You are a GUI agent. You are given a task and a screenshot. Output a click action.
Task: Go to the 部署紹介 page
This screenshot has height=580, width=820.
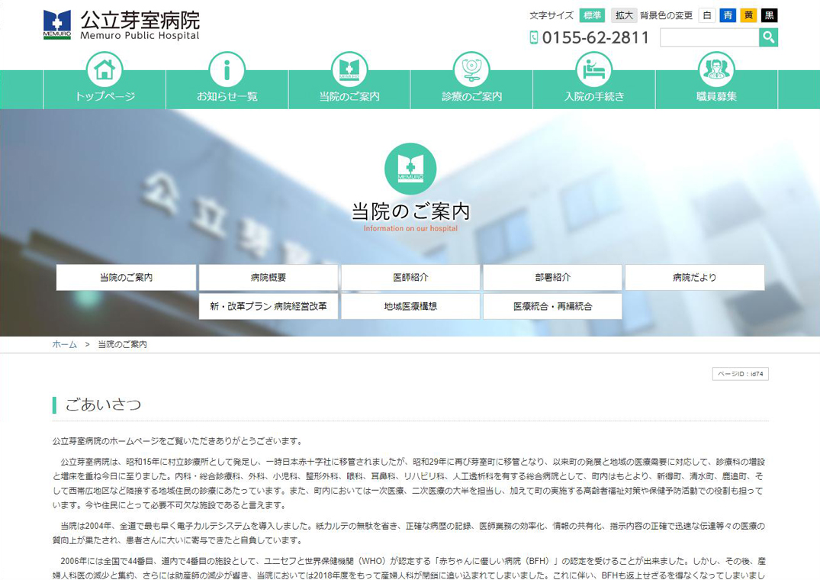(x=552, y=278)
